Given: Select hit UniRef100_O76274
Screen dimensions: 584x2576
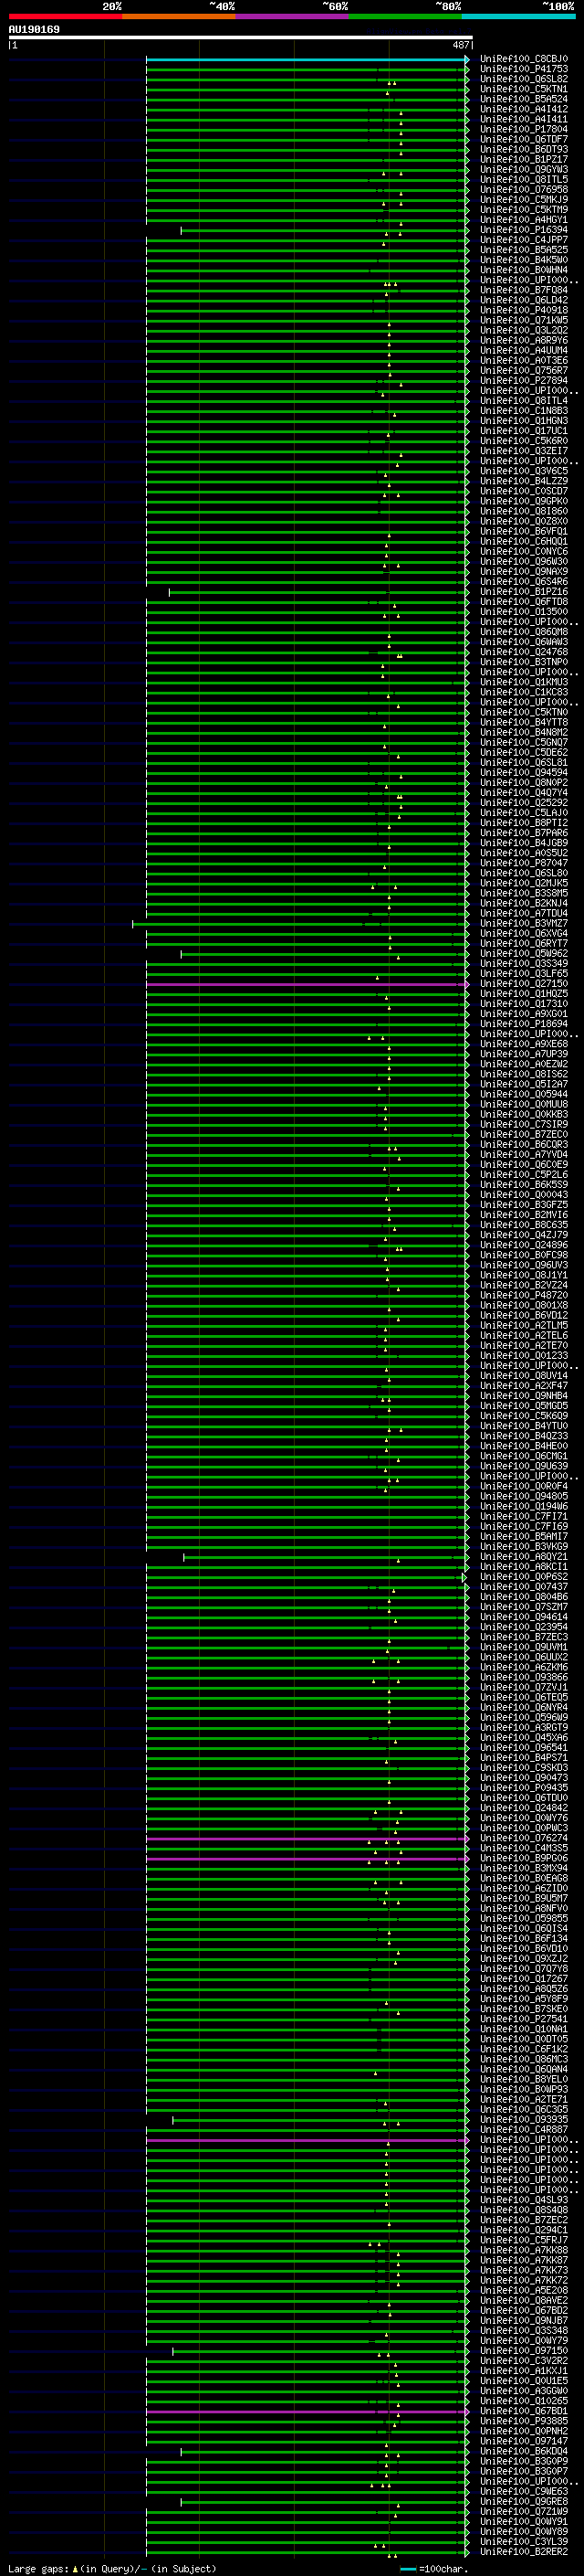Looking at the screenshot, I should click(x=524, y=1839).
